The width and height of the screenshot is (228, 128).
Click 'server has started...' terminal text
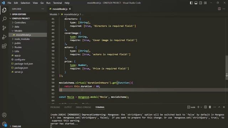(64, 124)
